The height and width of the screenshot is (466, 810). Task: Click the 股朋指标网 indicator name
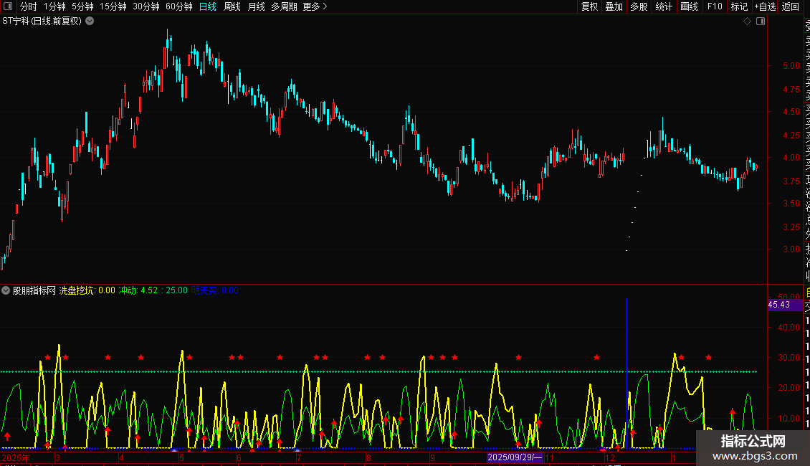pos(34,290)
